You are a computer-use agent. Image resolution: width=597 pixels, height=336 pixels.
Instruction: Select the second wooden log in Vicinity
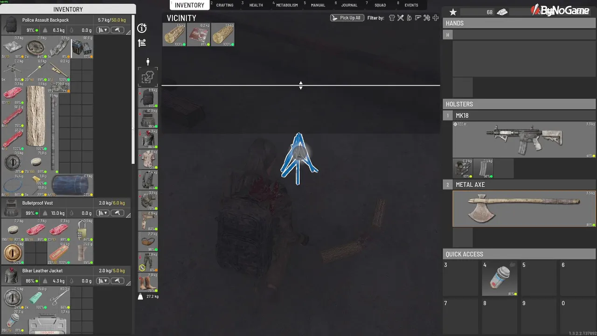[x=222, y=35]
